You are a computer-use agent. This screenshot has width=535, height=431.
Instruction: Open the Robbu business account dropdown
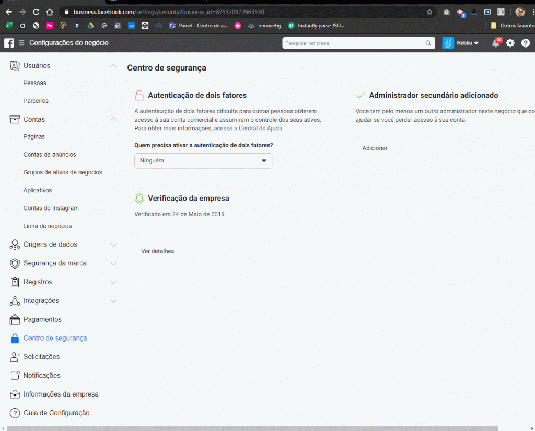(461, 43)
